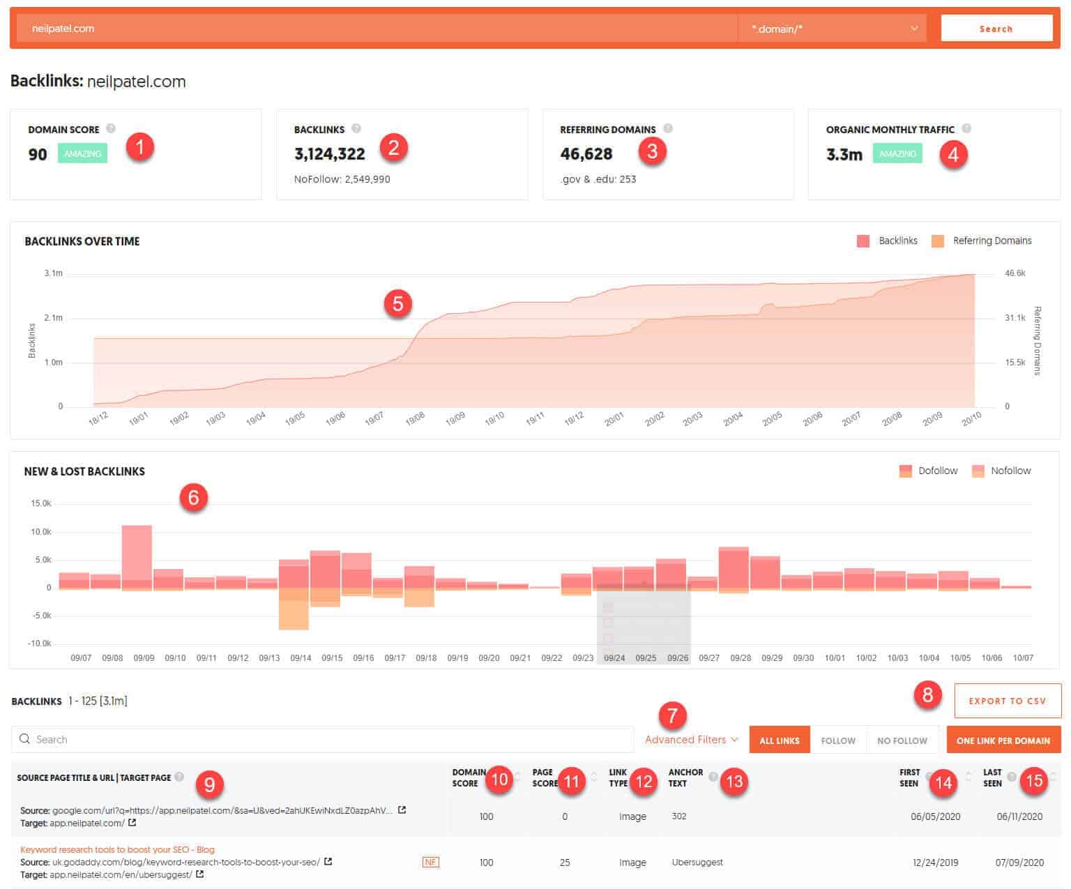Open the uk.godaddy.com source external link icon
1071x889 pixels.
coord(328,862)
